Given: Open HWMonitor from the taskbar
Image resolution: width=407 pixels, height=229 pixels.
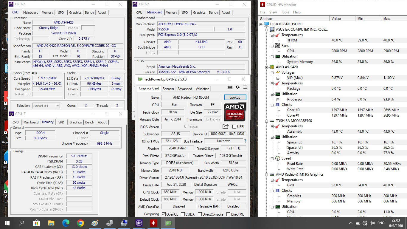Looking at the screenshot, I should click(x=153, y=223).
